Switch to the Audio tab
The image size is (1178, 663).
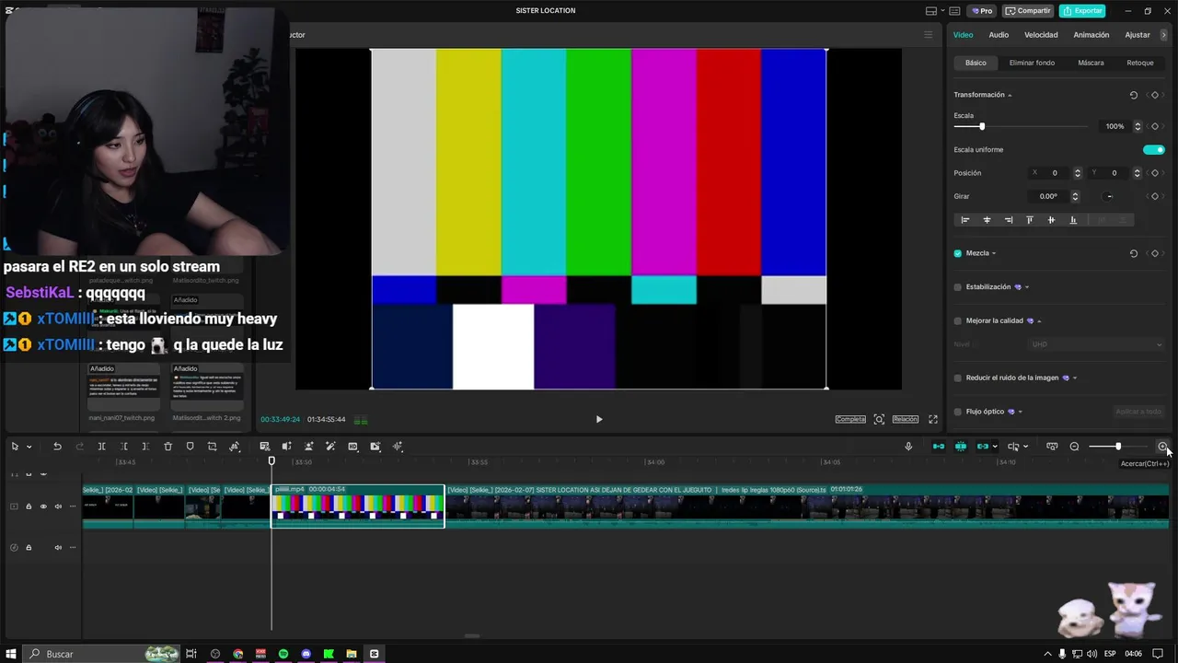(999, 35)
